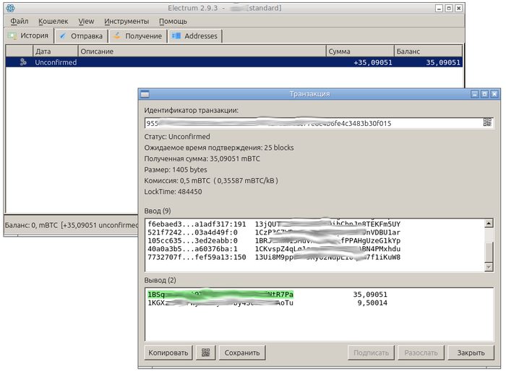506x375 pixels.
Task: Minimize the Electrum main window
Action: [x=439, y=9]
